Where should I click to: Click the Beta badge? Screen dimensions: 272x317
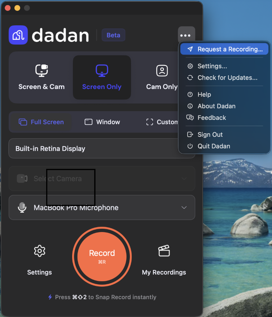pos(113,35)
